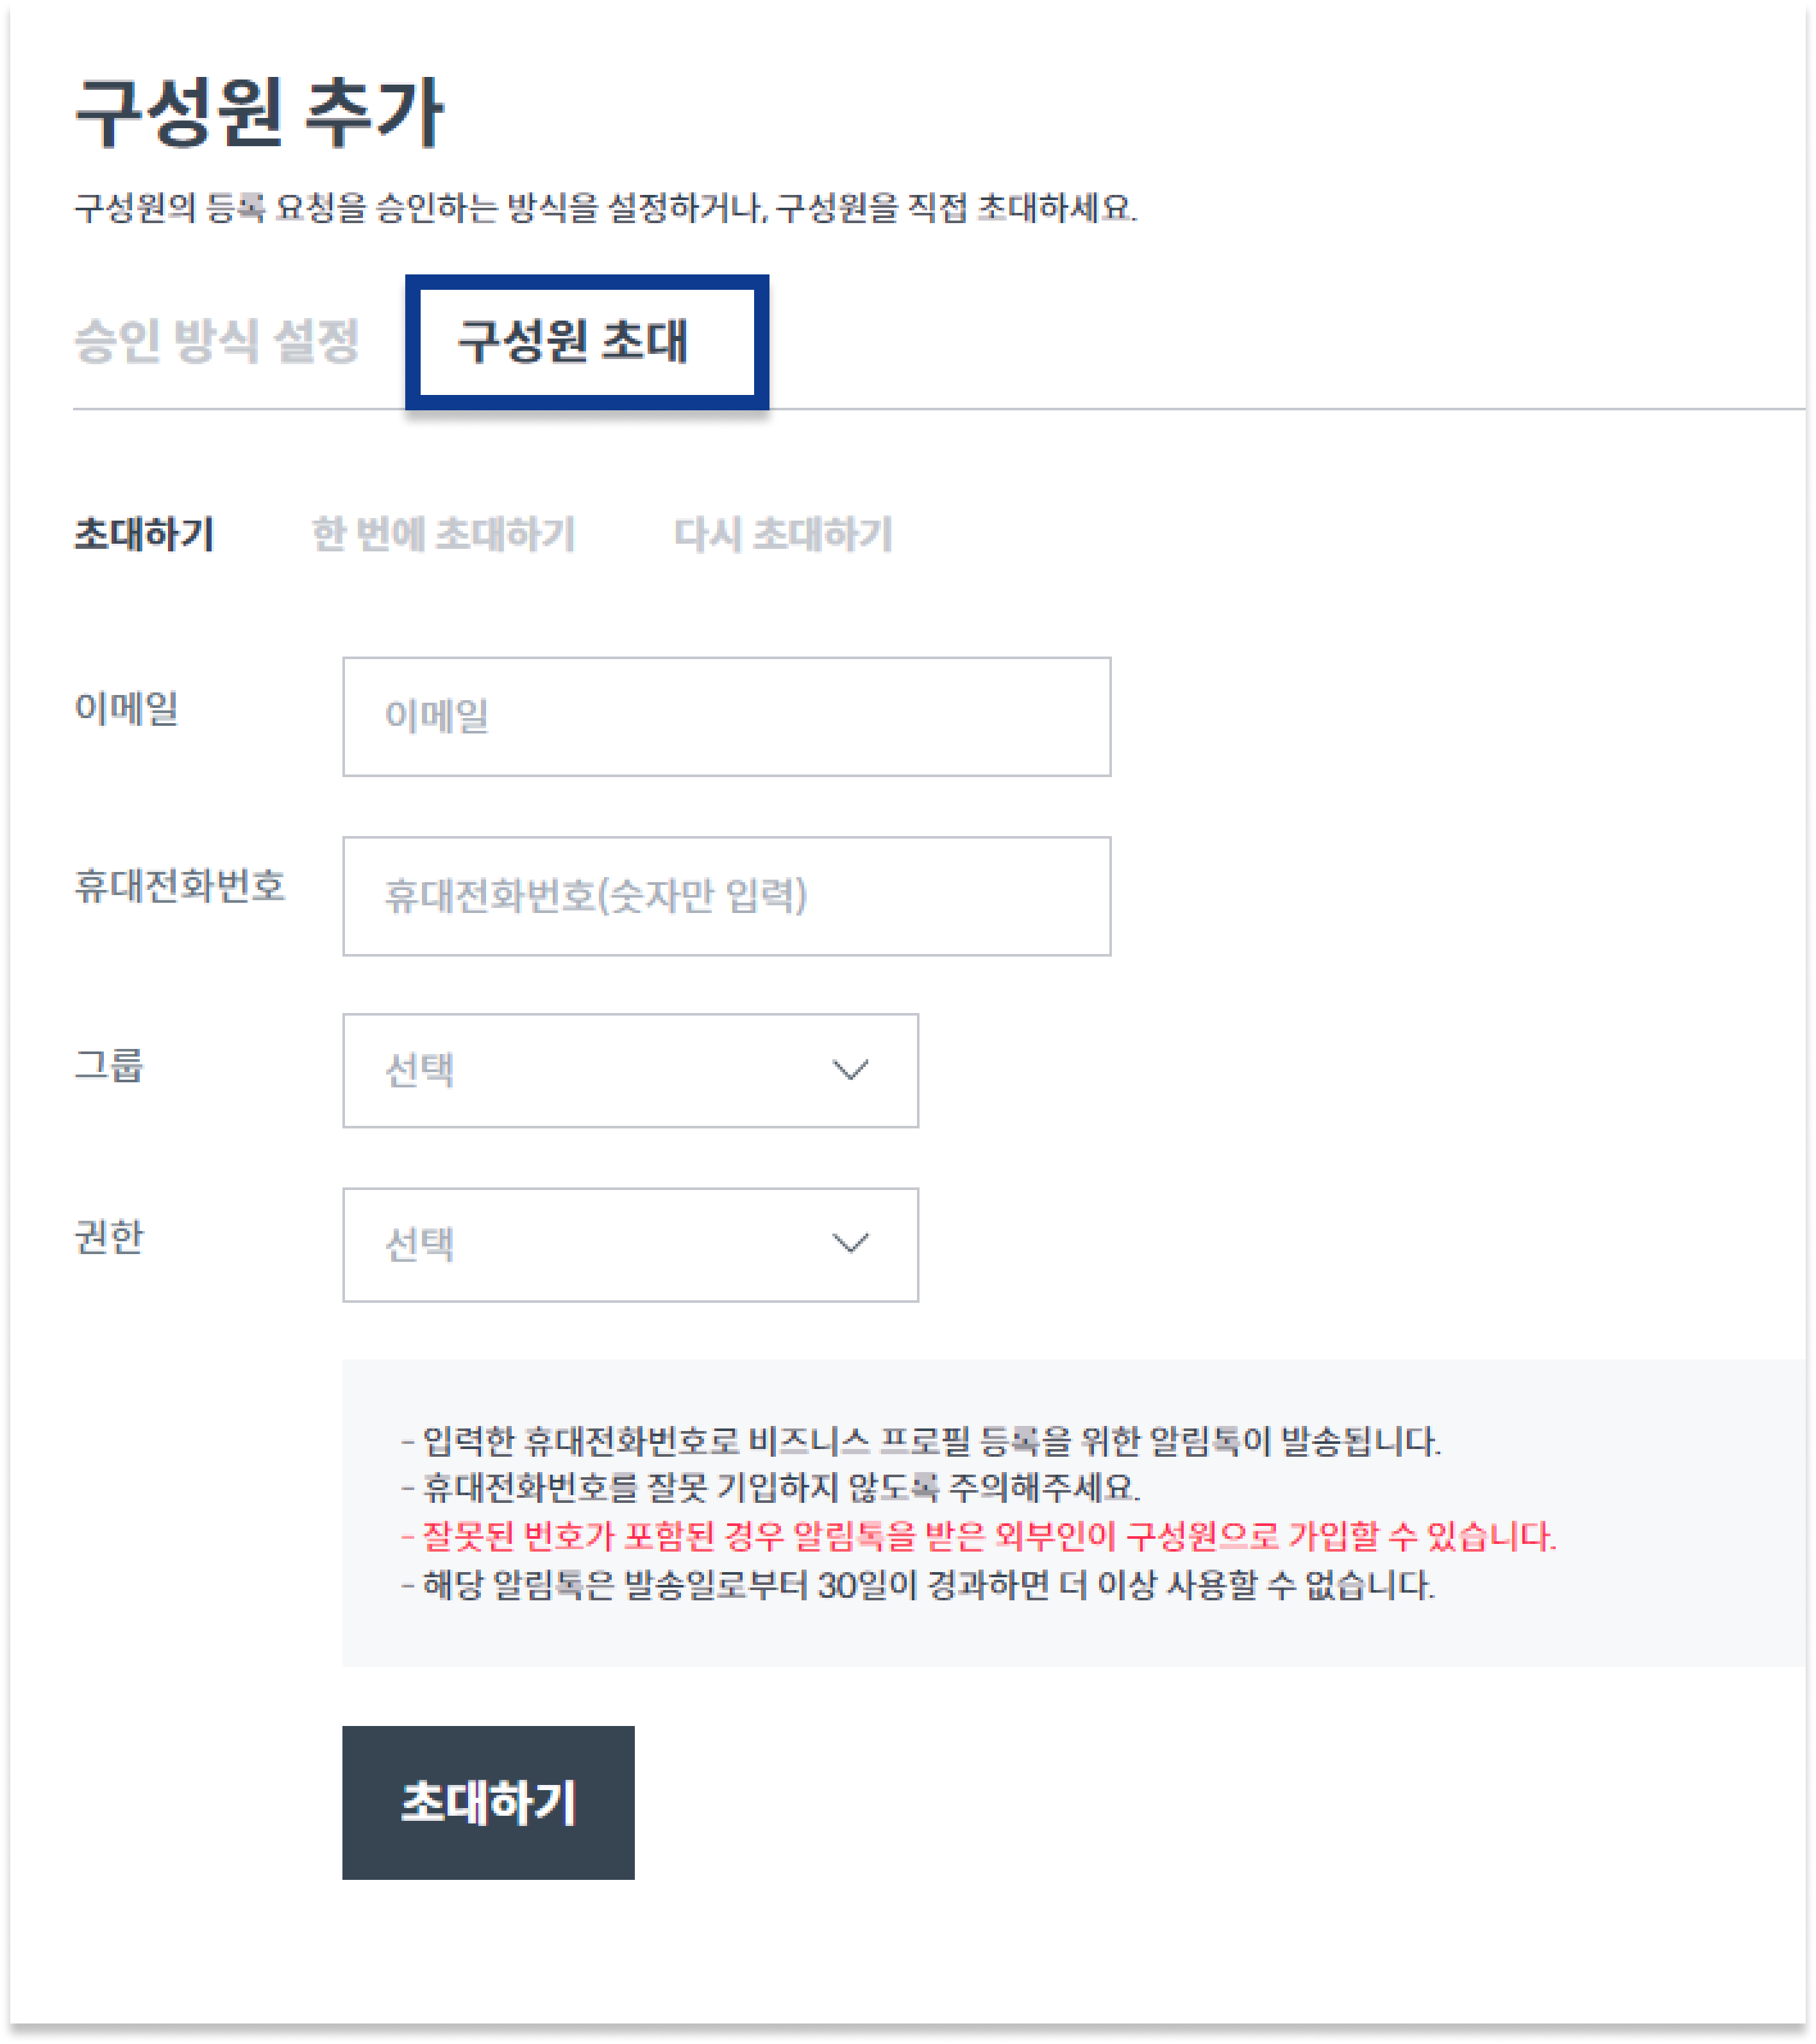Screen dimensions: 1816x2044
Task: Open the 그룹 선택 combo box
Action: point(630,1070)
